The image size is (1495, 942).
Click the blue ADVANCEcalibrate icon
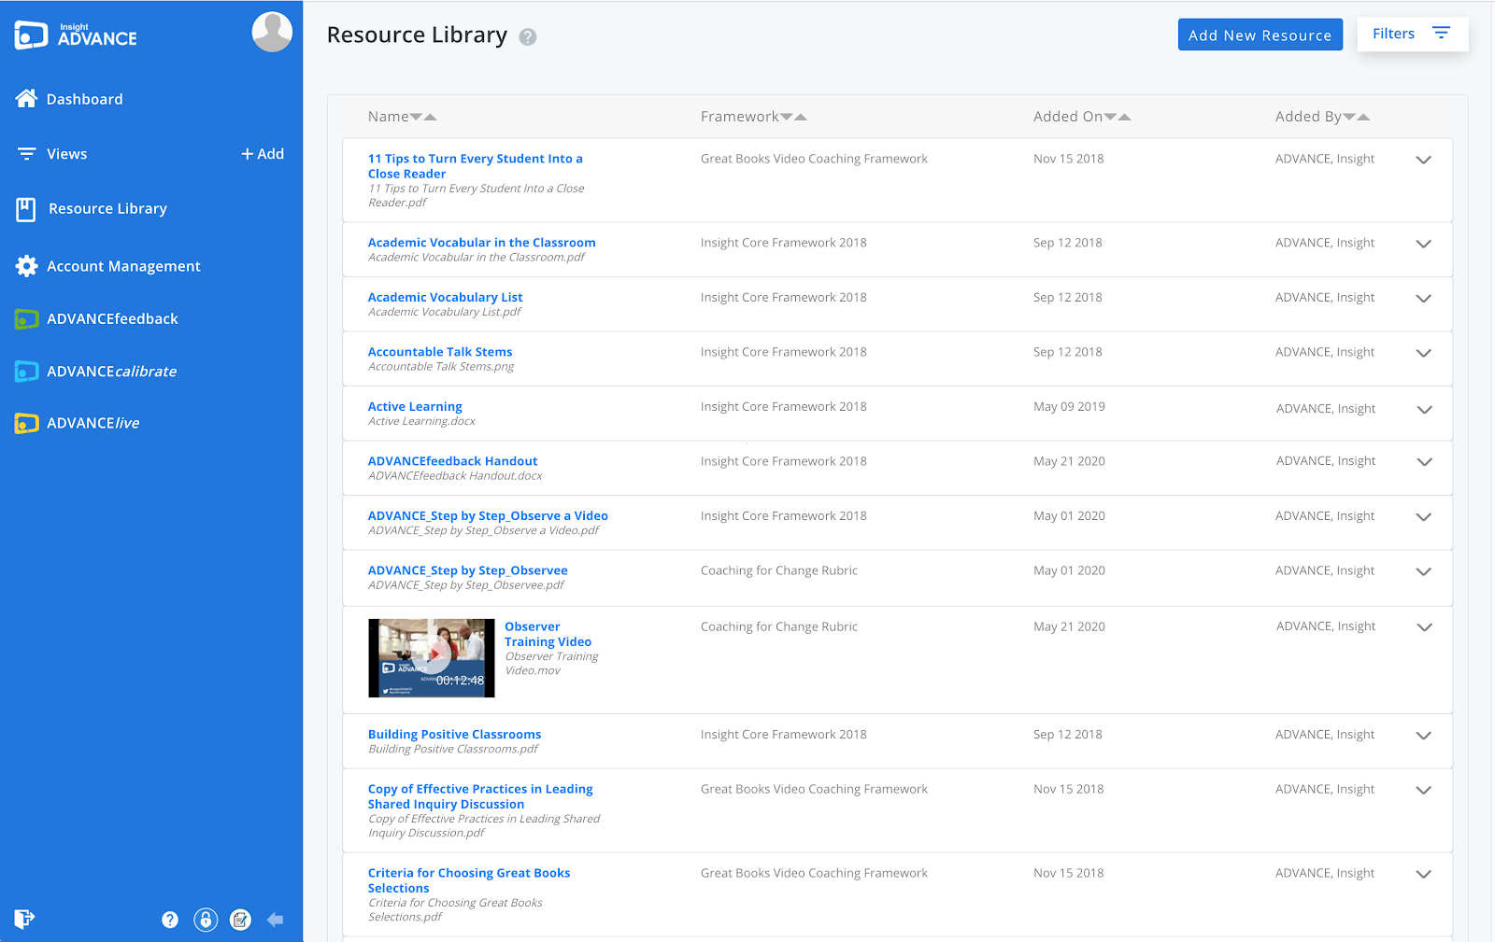click(26, 372)
